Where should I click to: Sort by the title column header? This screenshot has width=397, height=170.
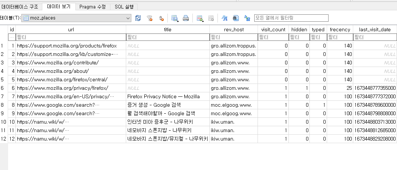pyautogui.click(x=168, y=29)
